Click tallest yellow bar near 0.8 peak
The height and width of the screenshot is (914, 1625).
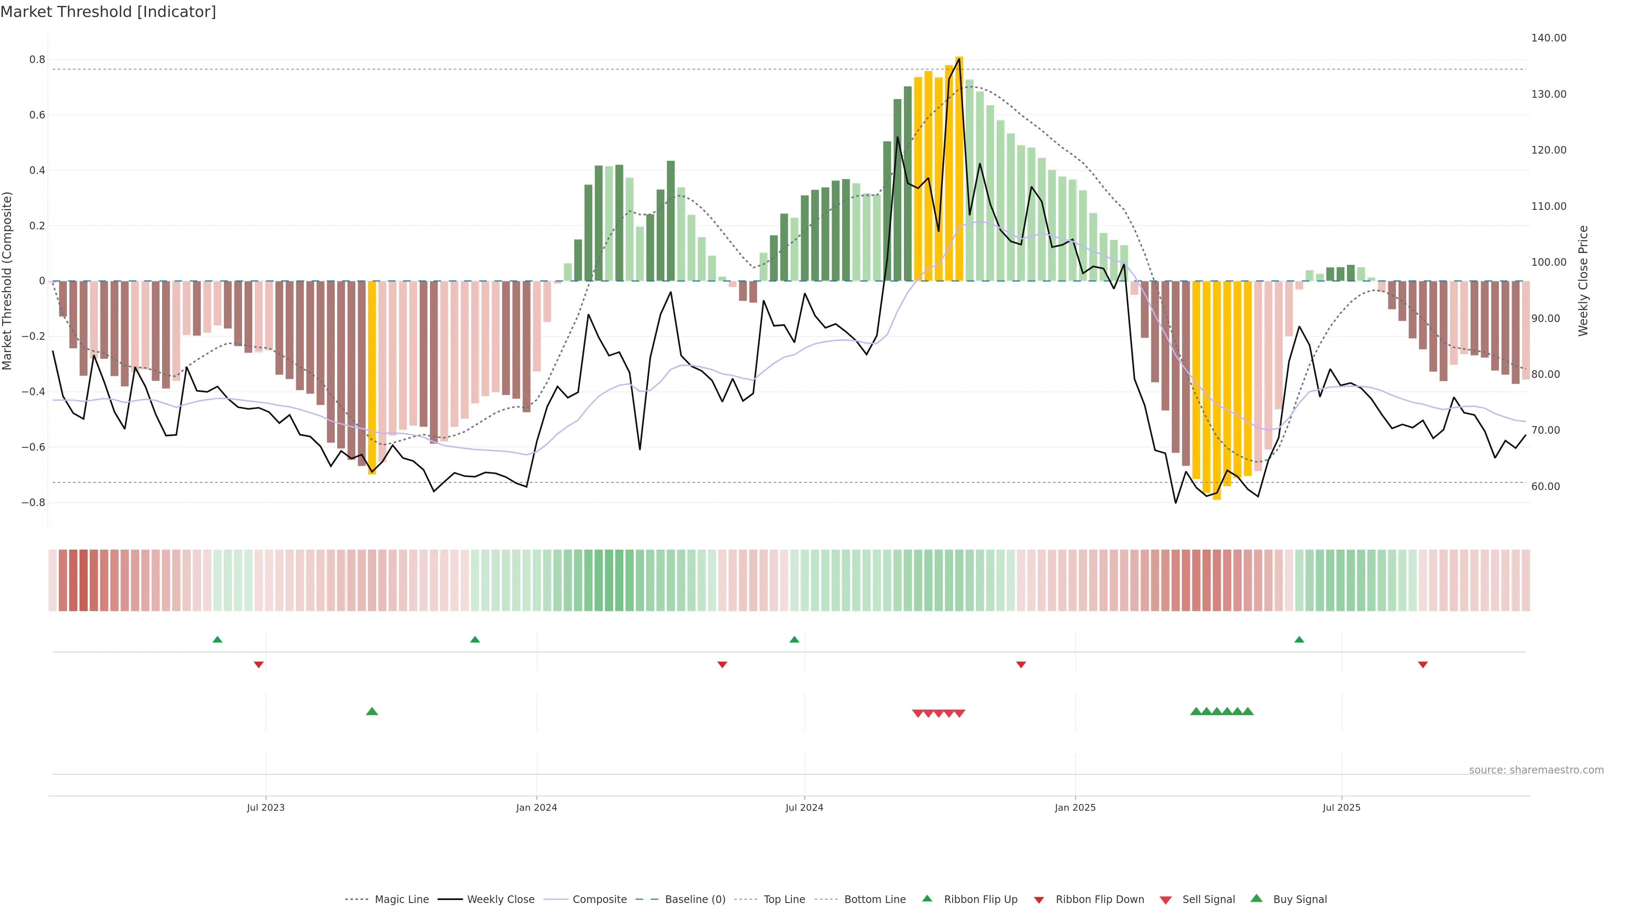click(x=959, y=168)
